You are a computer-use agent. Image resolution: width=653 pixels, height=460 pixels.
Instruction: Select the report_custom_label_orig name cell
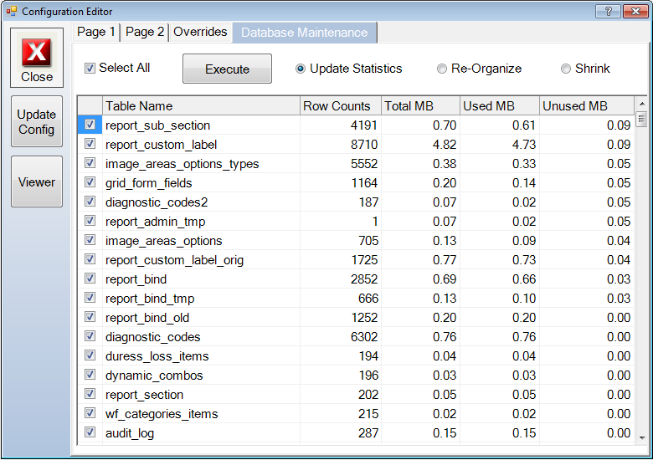(201, 260)
